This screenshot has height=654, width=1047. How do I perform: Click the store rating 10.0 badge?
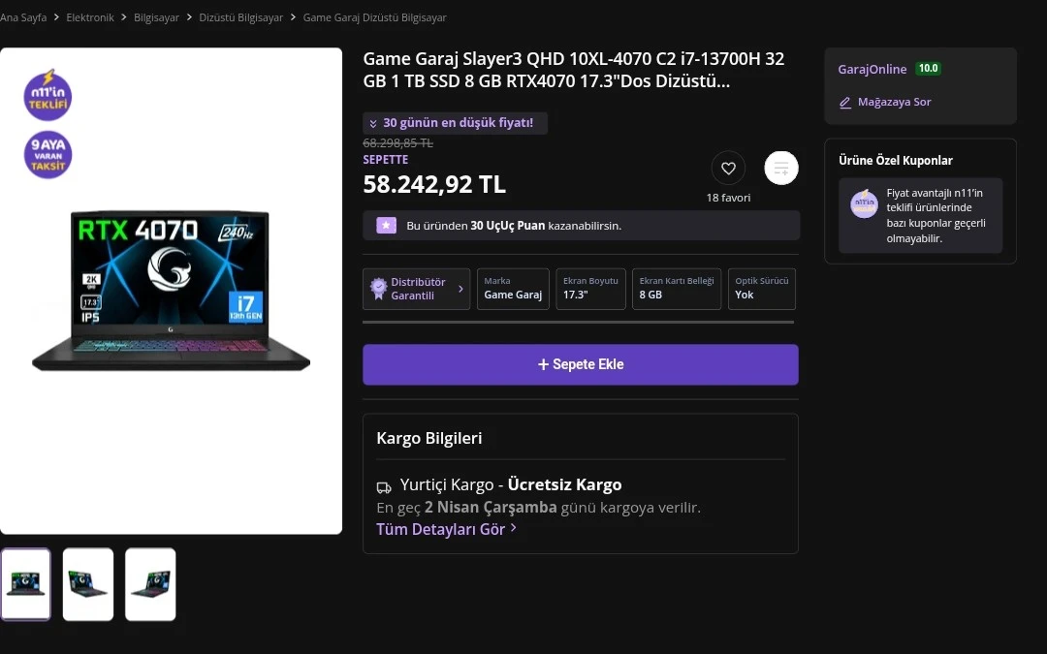(928, 68)
